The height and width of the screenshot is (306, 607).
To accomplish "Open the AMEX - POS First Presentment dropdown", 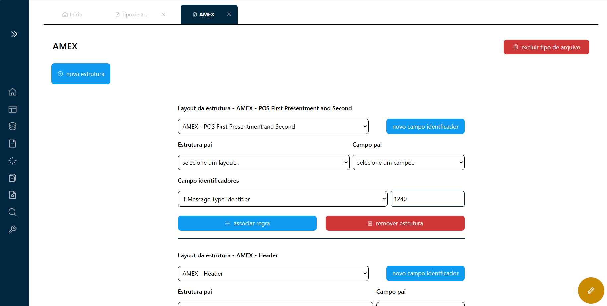I will coord(273,126).
